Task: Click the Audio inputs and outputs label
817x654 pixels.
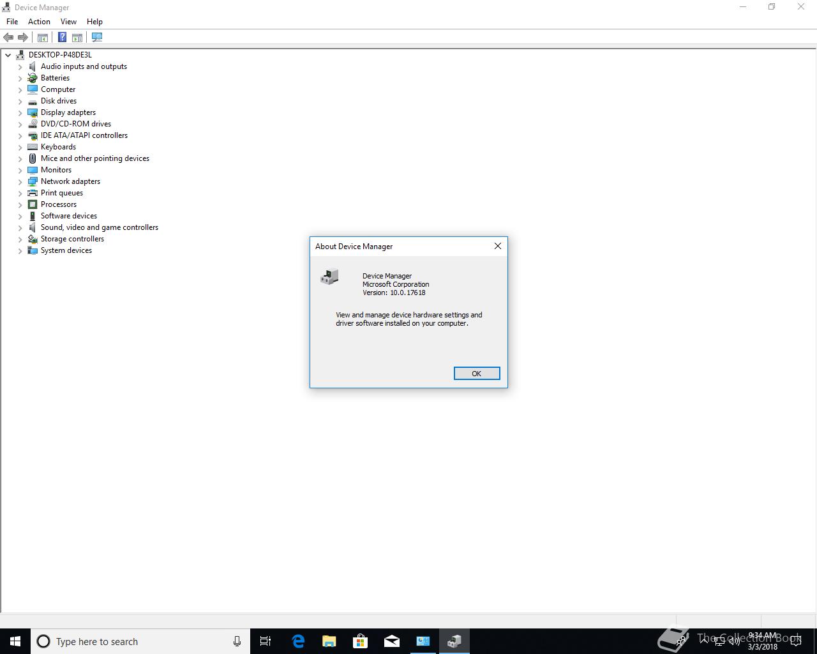Action: [x=84, y=66]
